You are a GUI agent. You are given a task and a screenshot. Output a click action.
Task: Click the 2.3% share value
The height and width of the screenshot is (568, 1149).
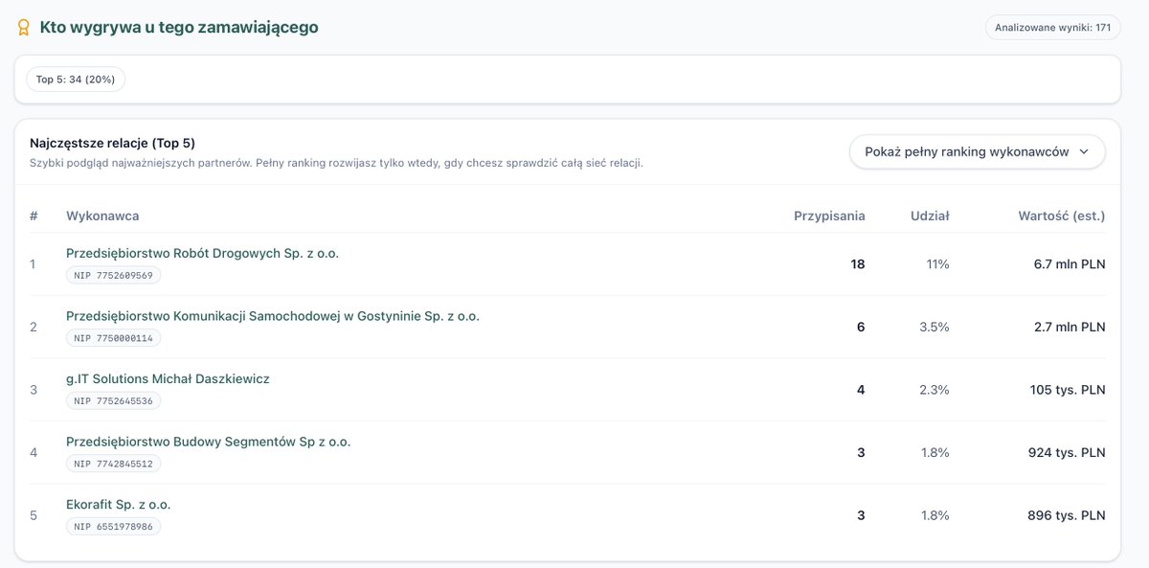click(x=935, y=390)
